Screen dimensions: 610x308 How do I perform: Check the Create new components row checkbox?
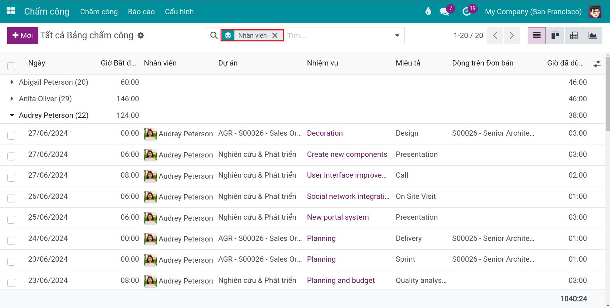point(11,156)
